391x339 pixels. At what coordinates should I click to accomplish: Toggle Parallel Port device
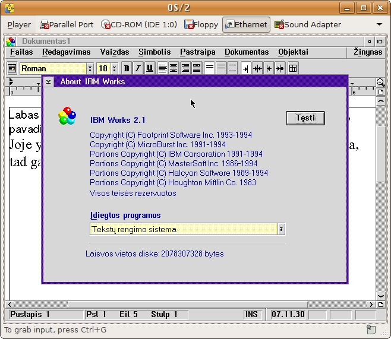67,25
